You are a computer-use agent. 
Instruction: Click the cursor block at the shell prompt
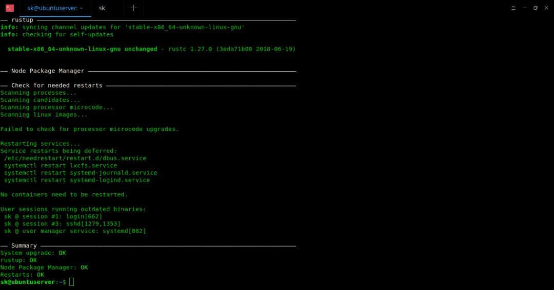(72, 282)
